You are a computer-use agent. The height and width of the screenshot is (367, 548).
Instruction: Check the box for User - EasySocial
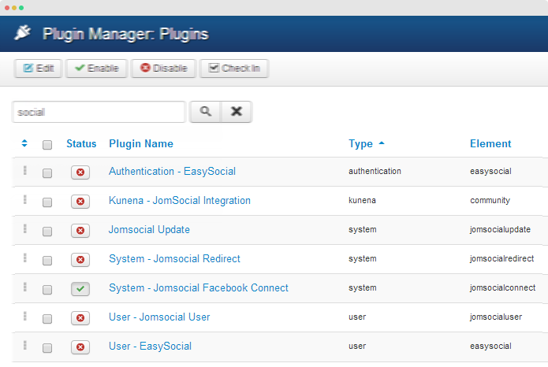(47, 348)
